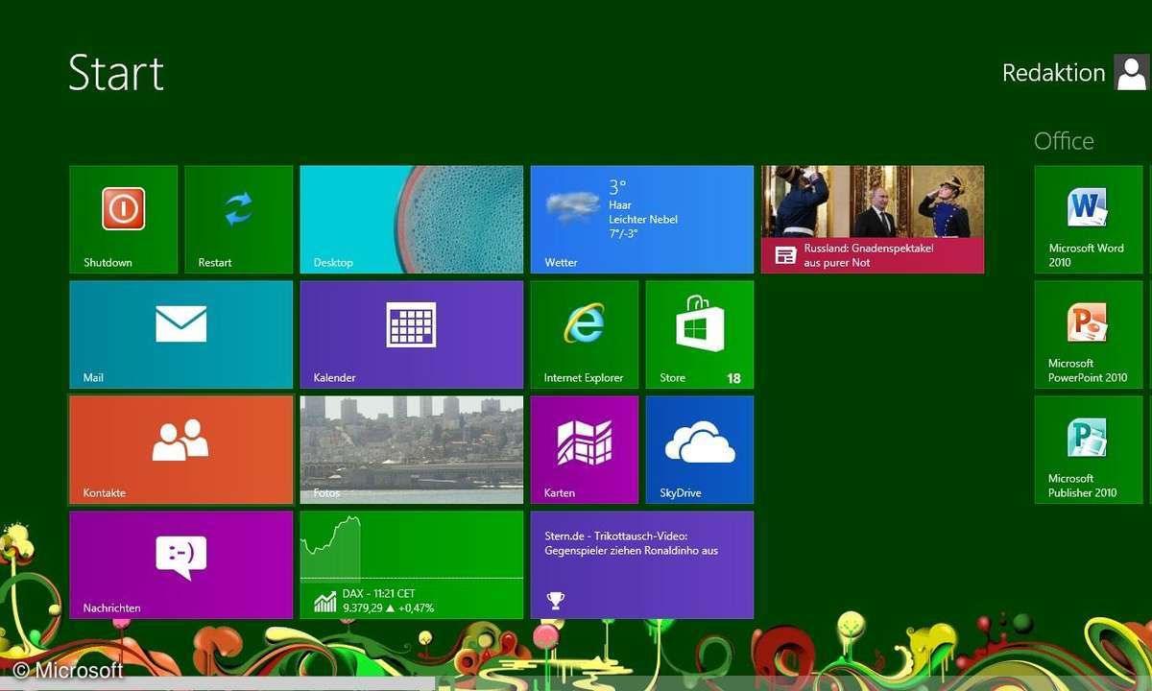
Task: Click the 'Leichter Nebel' weather text
Action: click(643, 219)
